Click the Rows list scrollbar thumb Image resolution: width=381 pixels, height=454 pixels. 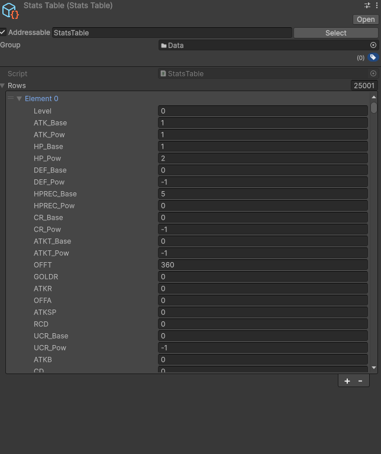374,108
